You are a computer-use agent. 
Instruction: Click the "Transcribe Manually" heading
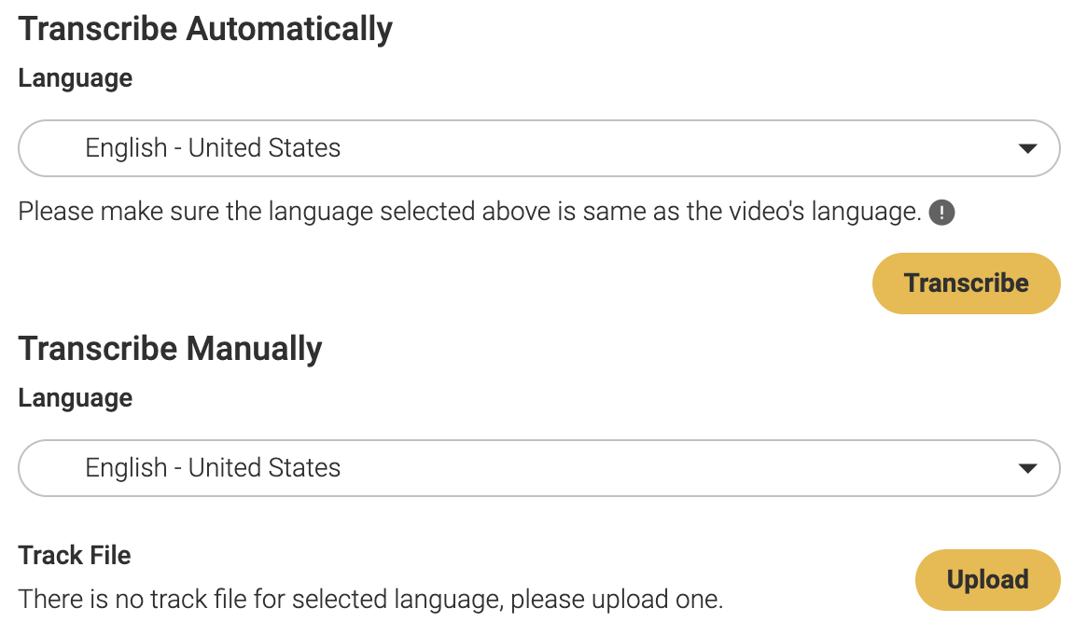click(x=170, y=349)
